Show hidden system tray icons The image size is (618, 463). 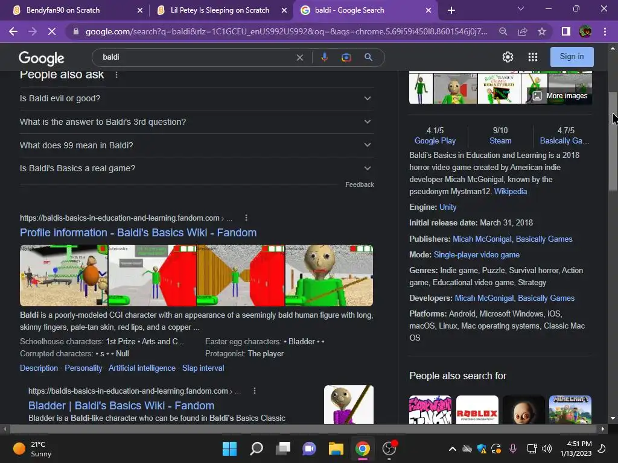(453, 449)
